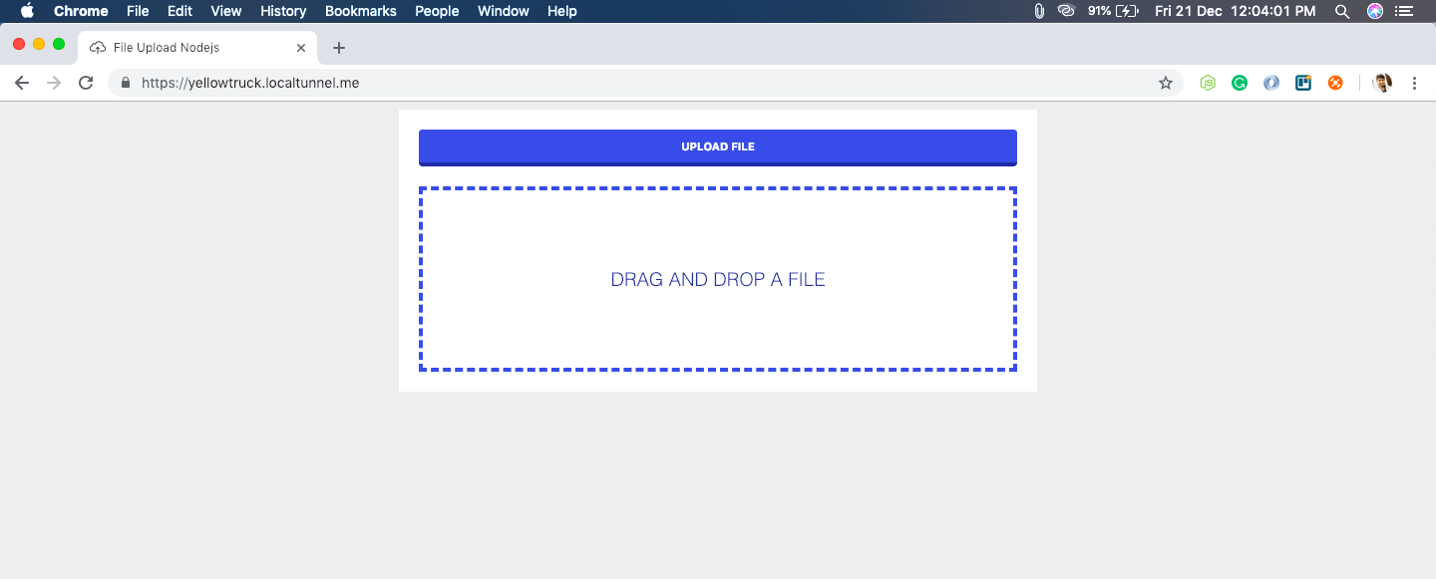Open Notification Center list icon

(1406, 11)
